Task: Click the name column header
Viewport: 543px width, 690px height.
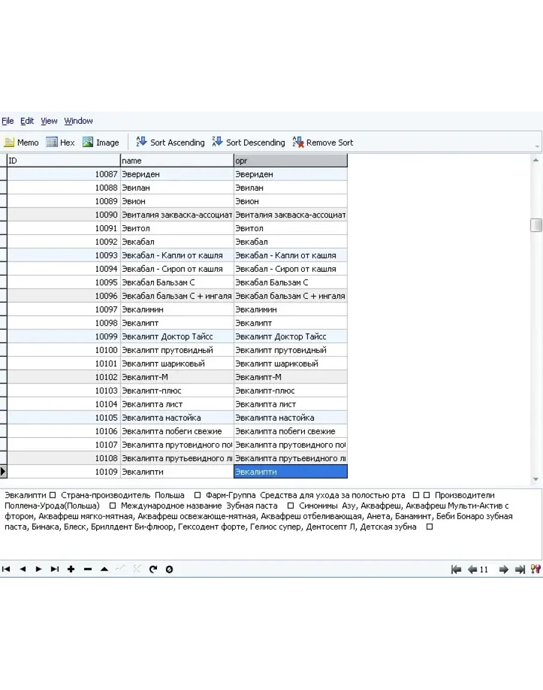Action: [177, 161]
